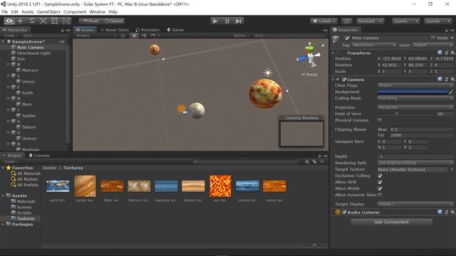Open Audio Listener preset icon
This screenshot has height=256, width=456.
click(447, 212)
